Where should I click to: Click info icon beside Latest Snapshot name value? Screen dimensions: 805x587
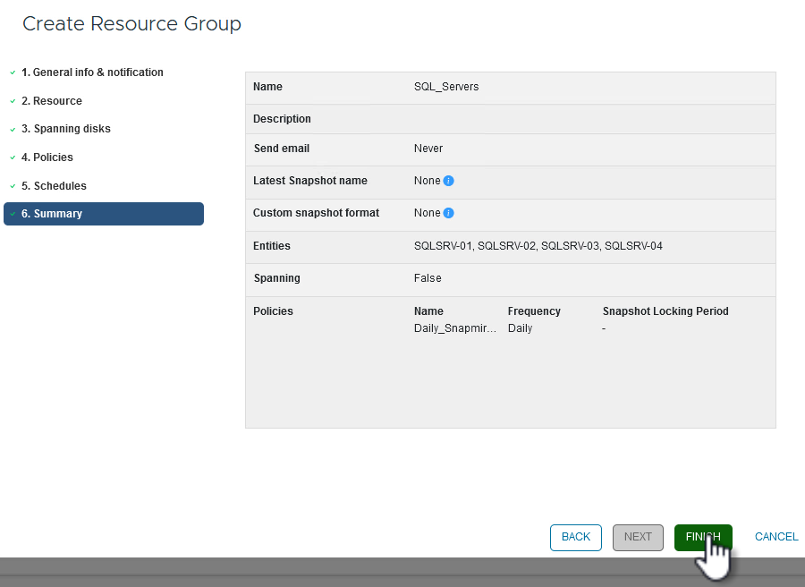(449, 181)
